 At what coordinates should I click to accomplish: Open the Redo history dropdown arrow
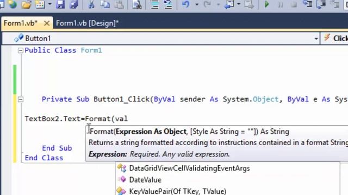[218, 4]
